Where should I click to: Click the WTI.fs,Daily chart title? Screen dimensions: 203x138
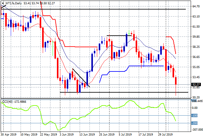point(14,3)
